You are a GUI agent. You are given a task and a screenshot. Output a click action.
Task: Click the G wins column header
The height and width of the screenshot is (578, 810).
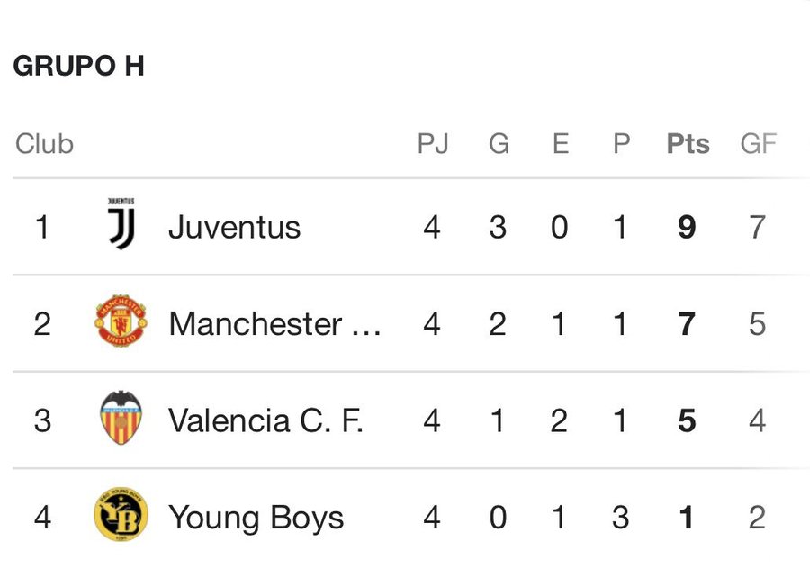[499, 144]
